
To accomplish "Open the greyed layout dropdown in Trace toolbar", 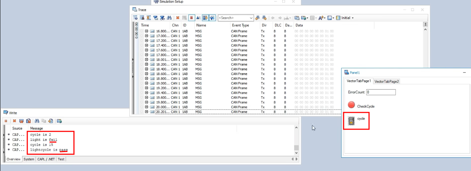I will tap(313, 17).
